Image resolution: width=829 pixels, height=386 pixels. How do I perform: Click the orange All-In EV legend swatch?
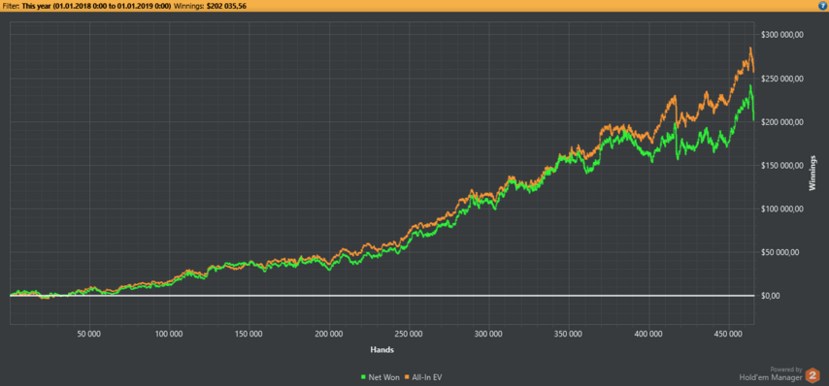point(407,377)
